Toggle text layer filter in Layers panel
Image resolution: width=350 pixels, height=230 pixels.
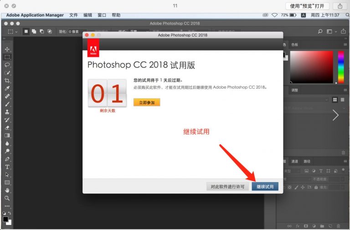(321, 171)
